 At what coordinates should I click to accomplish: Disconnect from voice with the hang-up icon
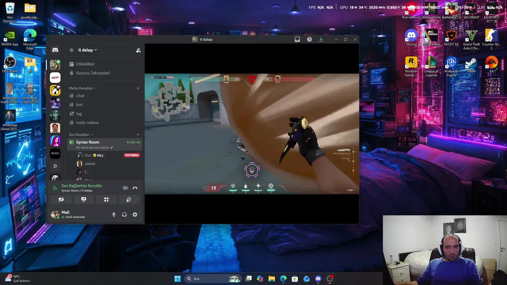pos(135,188)
